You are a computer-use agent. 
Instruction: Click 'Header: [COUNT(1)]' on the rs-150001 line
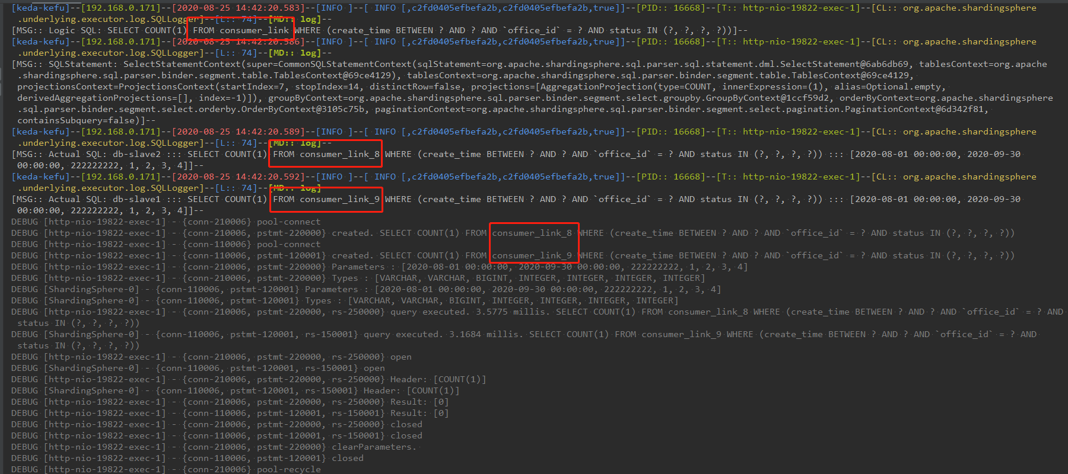coord(412,390)
